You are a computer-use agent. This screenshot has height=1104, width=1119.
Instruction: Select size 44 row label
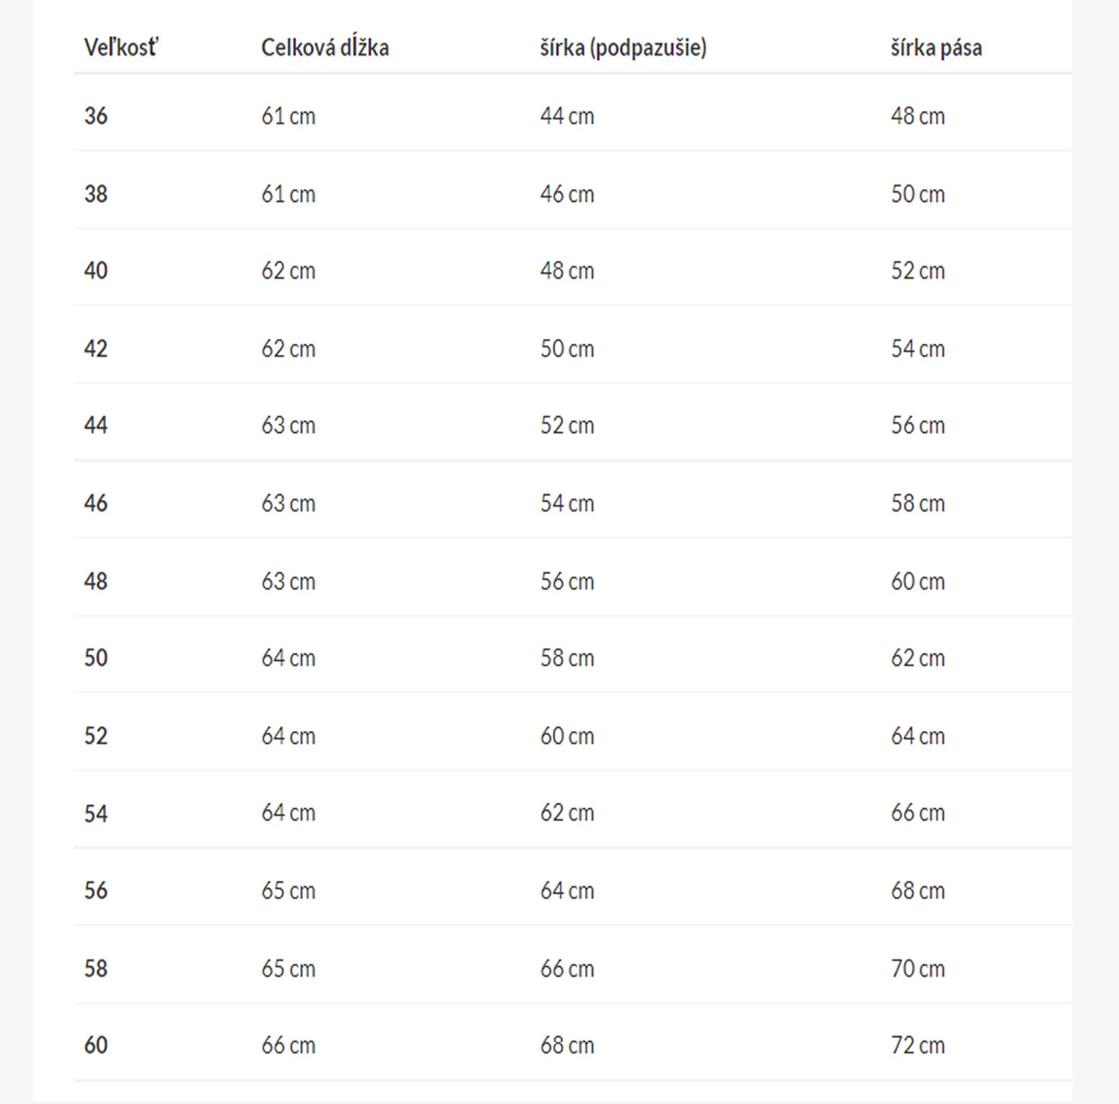pos(96,425)
